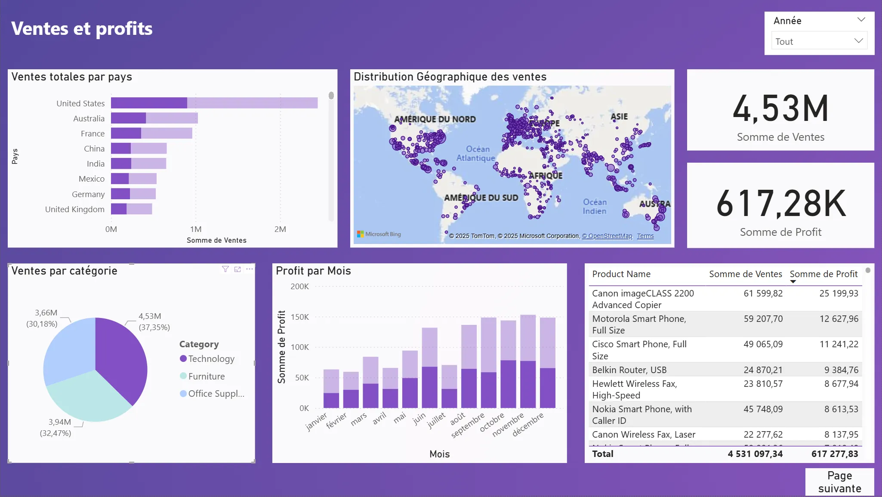Open more options ellipsis on pie chart
Viewport: 882px width, 497px height.
pos(250,269)
